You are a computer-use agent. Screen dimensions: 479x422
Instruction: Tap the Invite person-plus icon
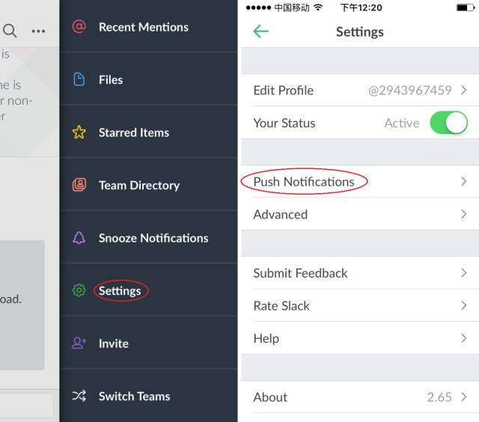[x=79, y=343]
